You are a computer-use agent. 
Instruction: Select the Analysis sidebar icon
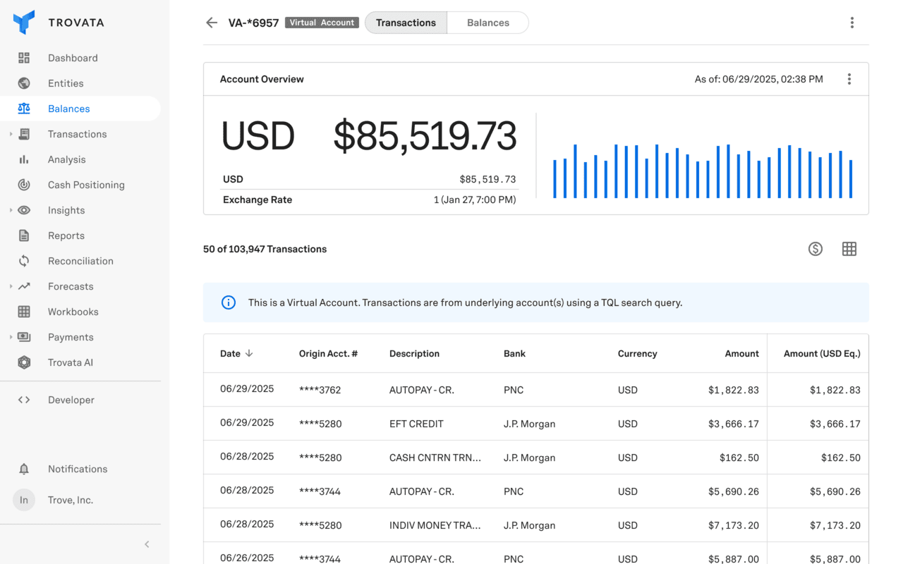coord(23,159)
